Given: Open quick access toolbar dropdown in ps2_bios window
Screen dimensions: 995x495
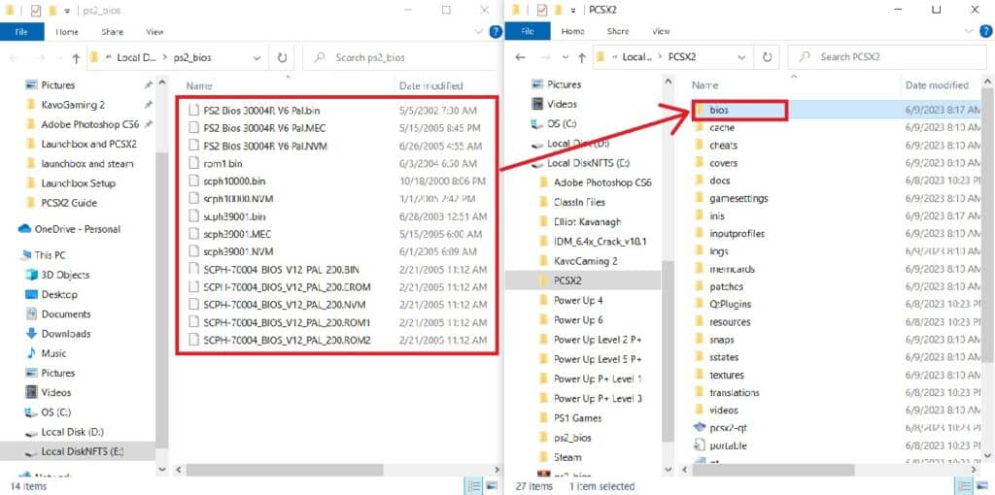Looking at the screenshot, I should [67, 11].
